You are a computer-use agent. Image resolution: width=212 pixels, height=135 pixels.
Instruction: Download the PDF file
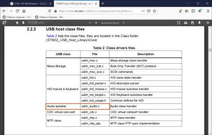coord(193,23)
